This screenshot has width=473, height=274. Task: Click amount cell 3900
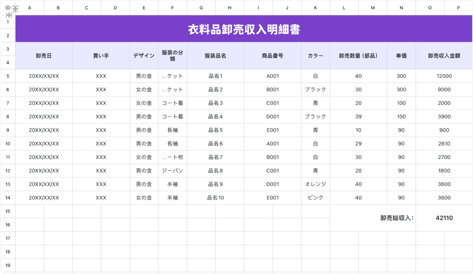click(x=444, y=117)
